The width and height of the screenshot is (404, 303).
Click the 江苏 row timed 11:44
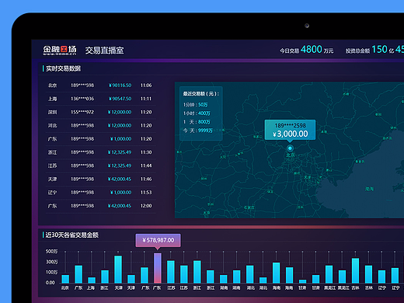click(x=100, y=165)
